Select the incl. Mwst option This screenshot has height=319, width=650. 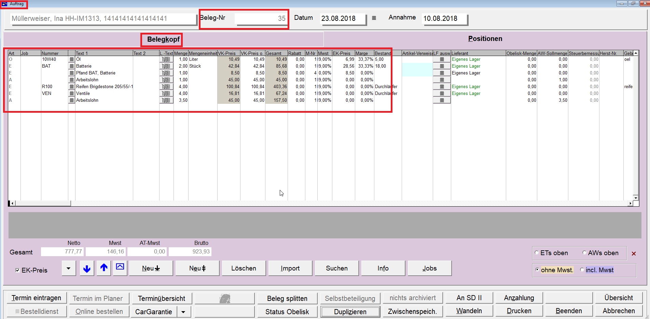coord(582,269)
